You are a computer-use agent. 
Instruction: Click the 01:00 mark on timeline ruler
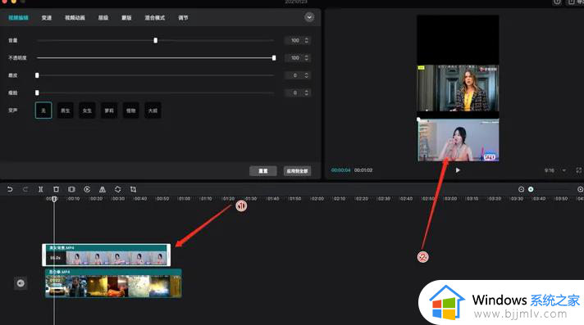[184, 199]
